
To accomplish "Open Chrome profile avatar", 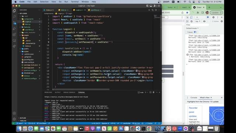I will pos(207,13).
